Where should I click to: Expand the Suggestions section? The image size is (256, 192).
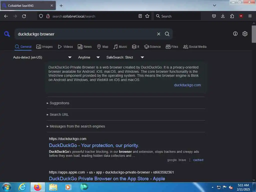coord(58,103)
